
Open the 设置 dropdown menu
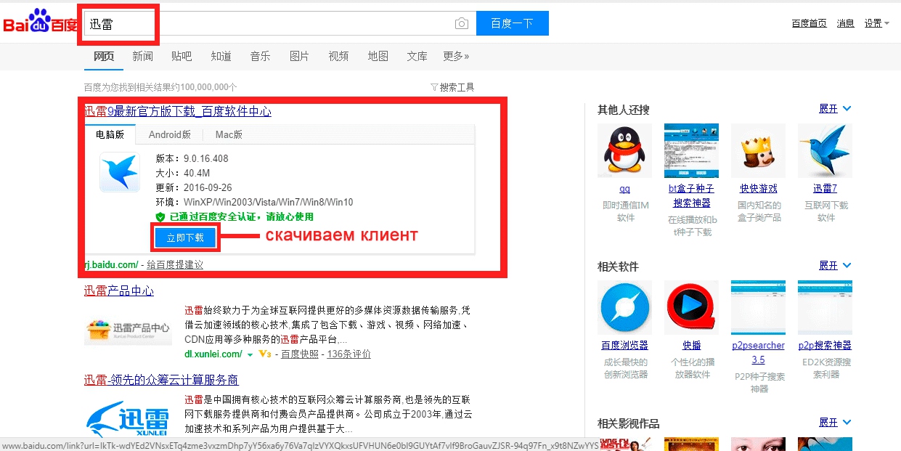click(876, 23)
